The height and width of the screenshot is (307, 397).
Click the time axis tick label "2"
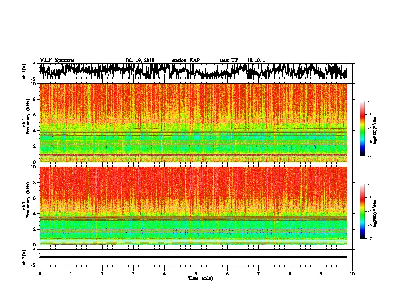click(102, 274)
